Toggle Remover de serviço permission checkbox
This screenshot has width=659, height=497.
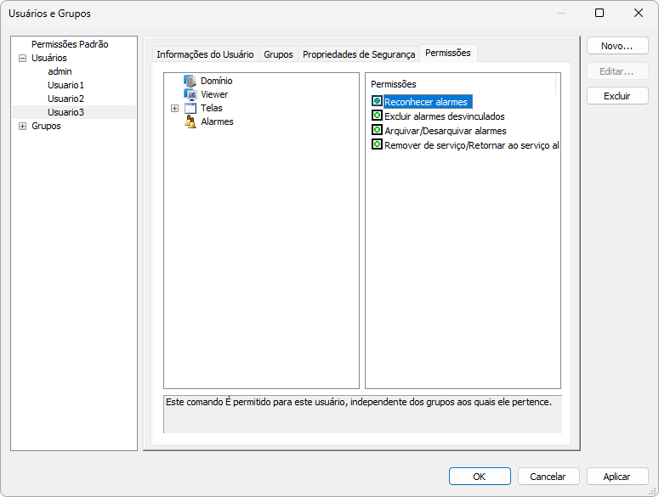[377, 145]
